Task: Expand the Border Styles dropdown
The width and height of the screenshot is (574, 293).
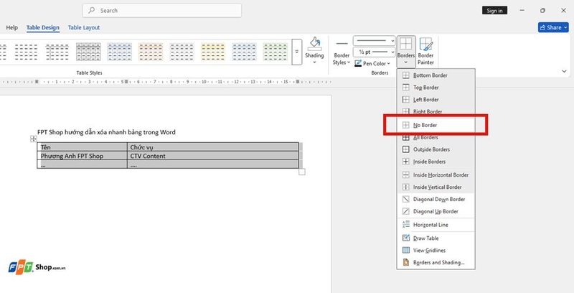Action: pos(342,52)
